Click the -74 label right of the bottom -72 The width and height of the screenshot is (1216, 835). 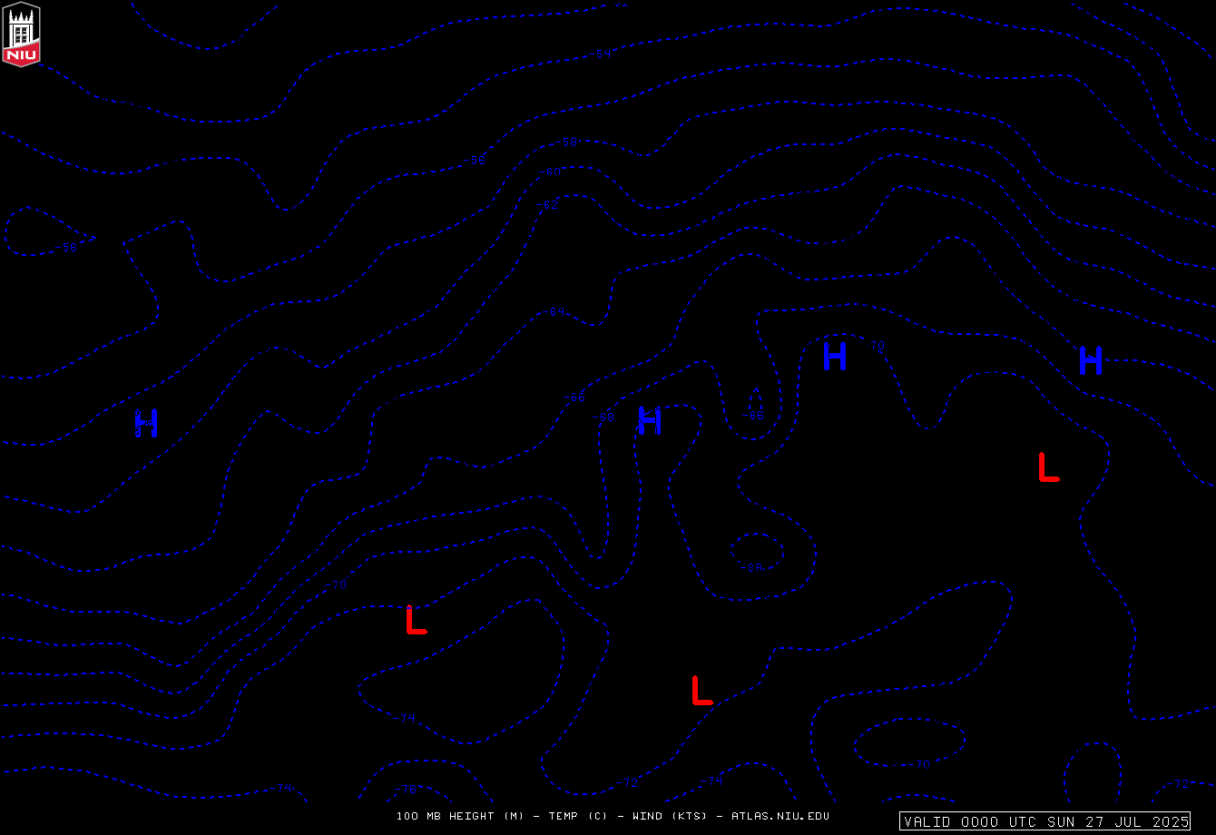[x=712, y=781]
